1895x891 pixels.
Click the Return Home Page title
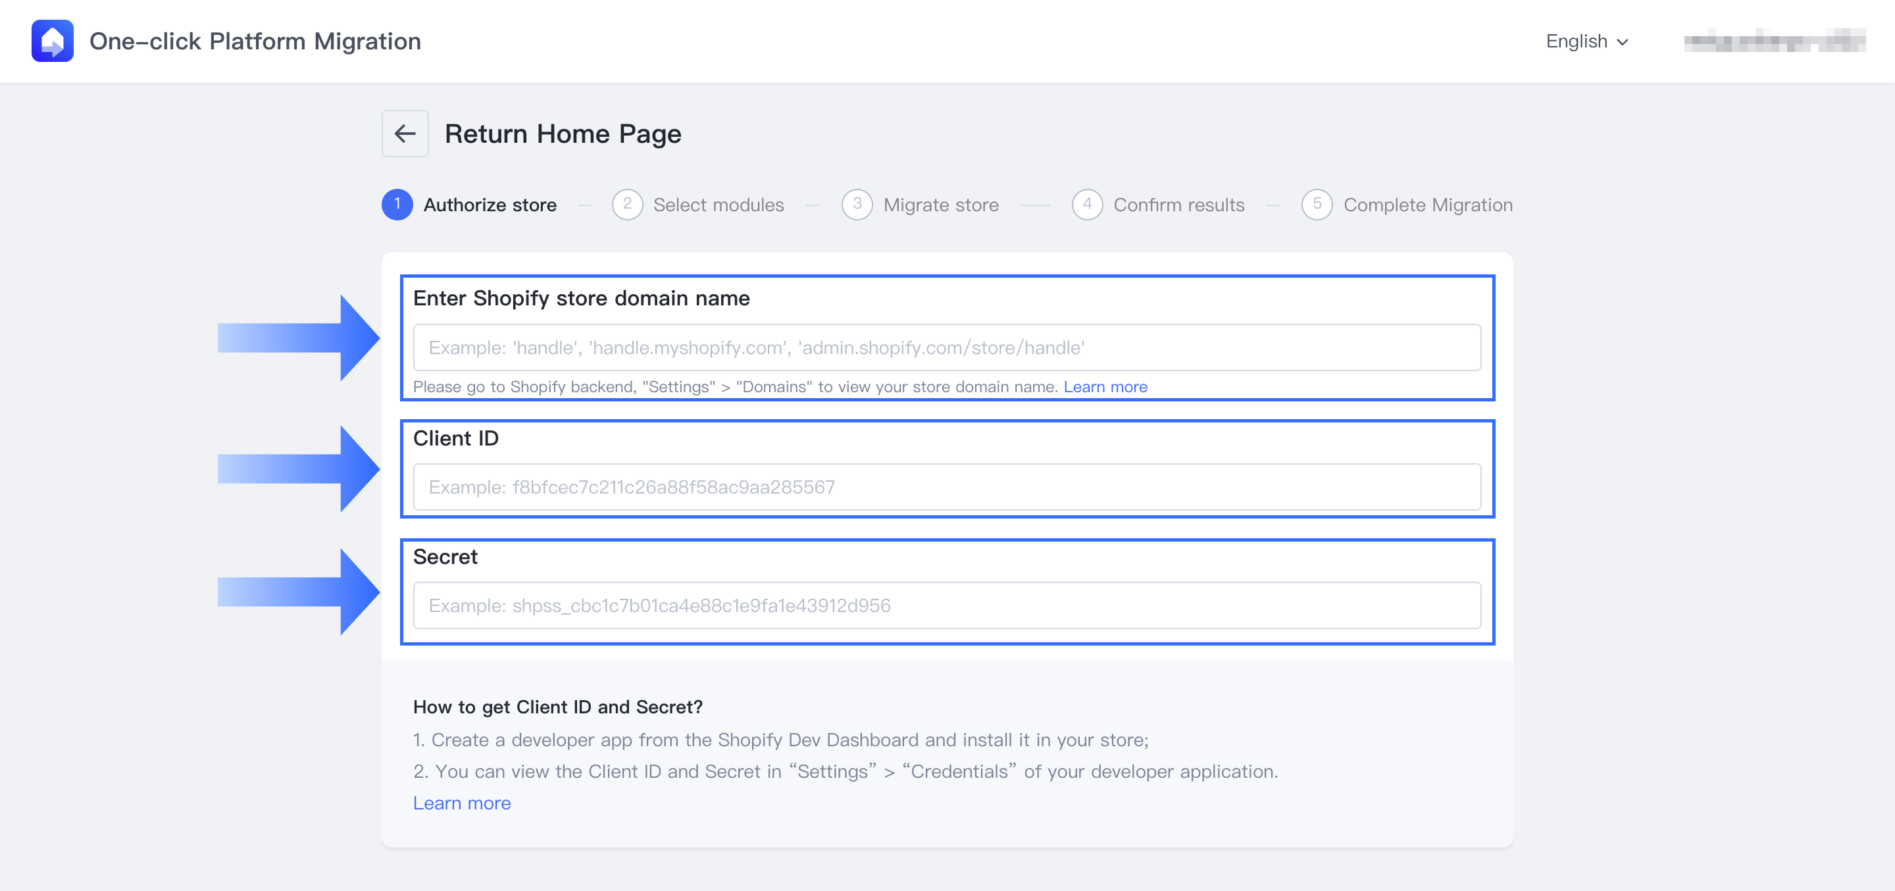pyautogui.click(x=563, y=134)
